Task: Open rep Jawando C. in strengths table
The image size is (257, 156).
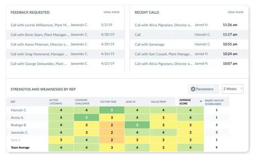Action: click(19, 132)
